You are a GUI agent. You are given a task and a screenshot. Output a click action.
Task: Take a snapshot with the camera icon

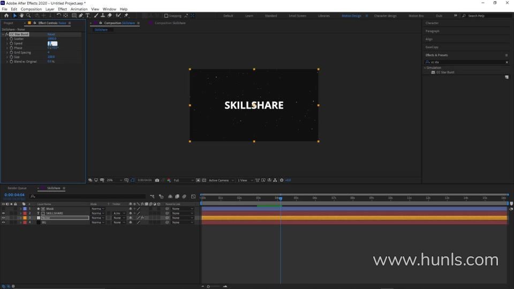pyautogui.click(x=157, y=180)
